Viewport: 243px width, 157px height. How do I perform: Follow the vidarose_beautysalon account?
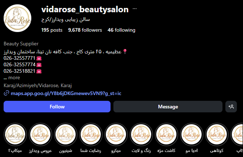(57, 107)
